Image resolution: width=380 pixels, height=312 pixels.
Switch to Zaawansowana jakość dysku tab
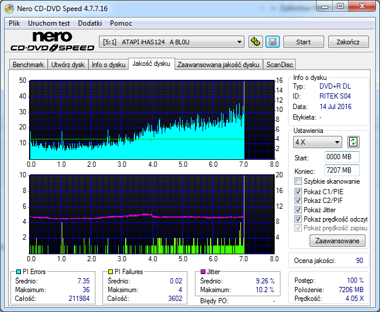pyautogui.click(x=218, y=65)
